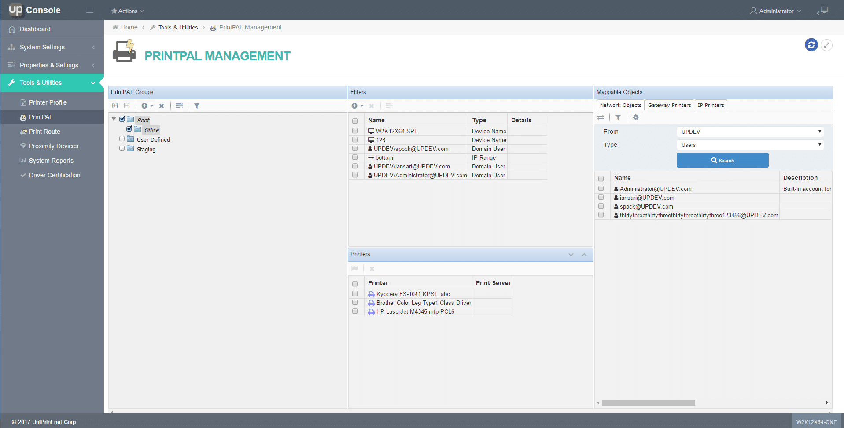
Task: Check the Staging group checkbox
Action: pos(122,148)
